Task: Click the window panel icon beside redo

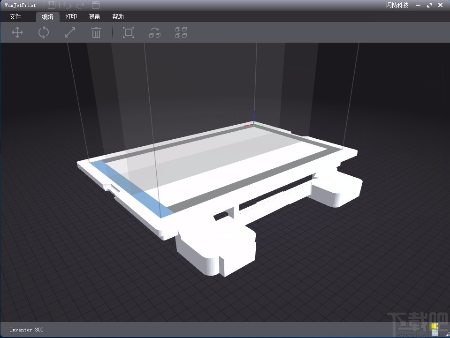Action: point(96,5)
